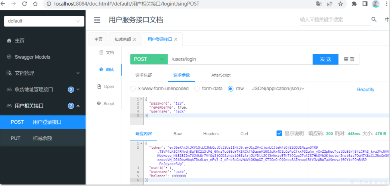Open the browser extensions puzzle icon
This screenshot has width=390, height=186.
354,4
